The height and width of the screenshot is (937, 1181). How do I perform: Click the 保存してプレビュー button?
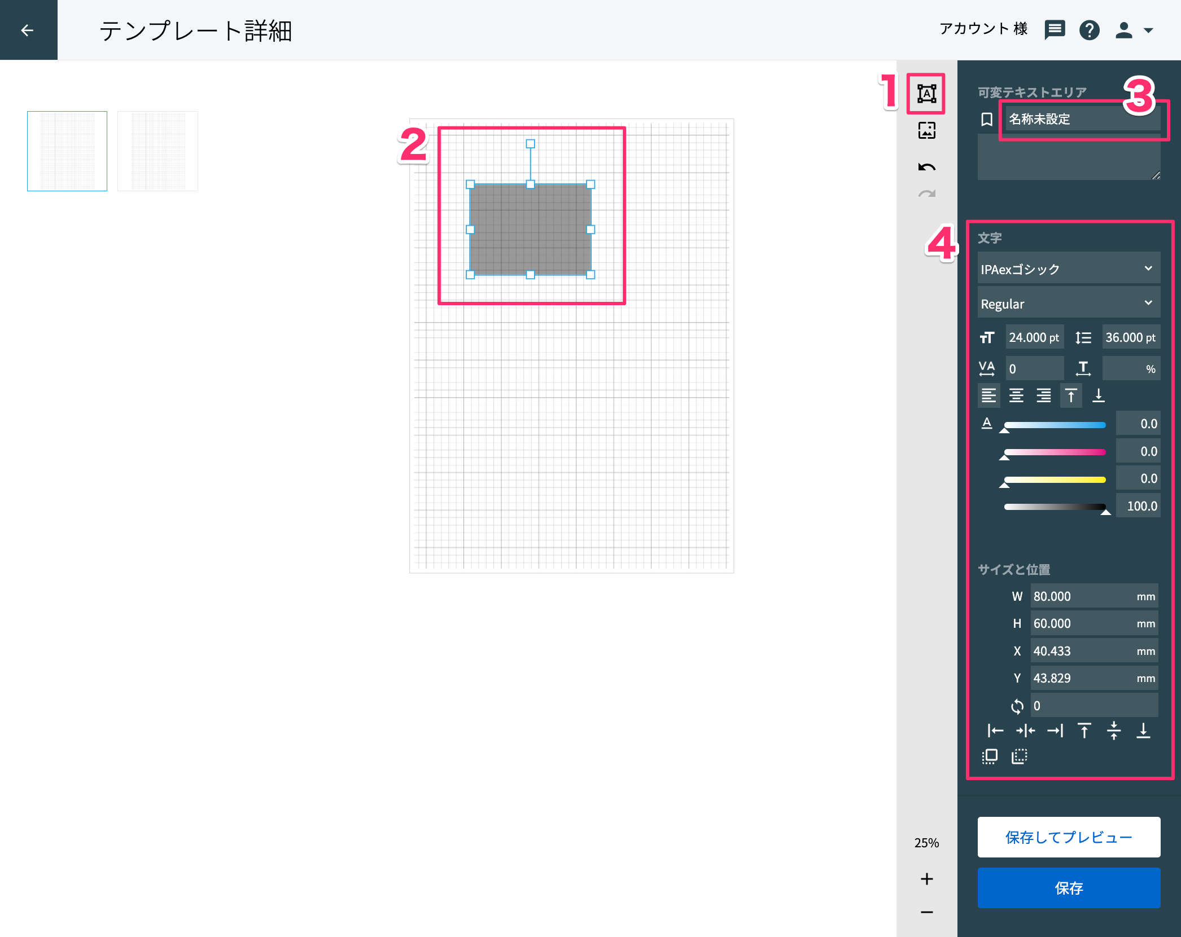click(1069, 837)
